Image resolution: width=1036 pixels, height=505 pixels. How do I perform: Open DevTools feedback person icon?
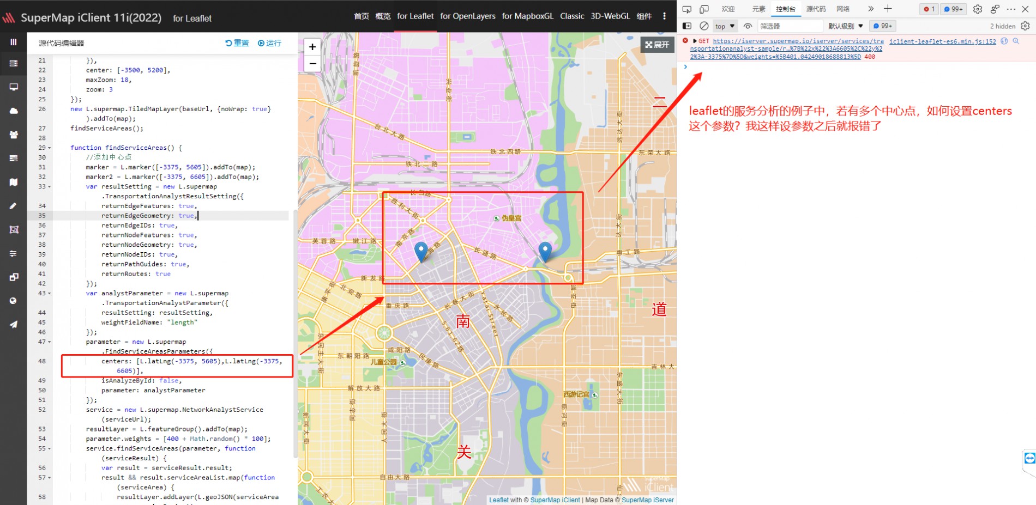pyautogui.click(x=995, y=9)
